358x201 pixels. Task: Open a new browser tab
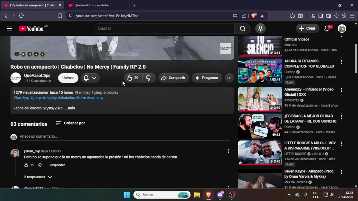(134, 5)
